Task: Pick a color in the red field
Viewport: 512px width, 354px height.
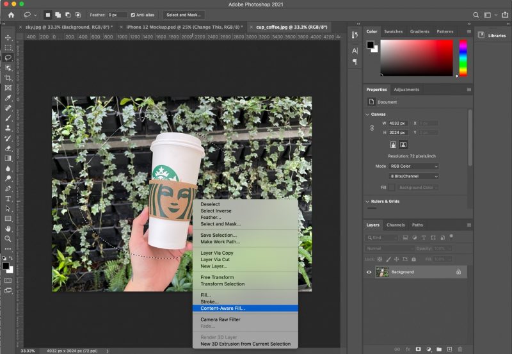Action: coord(417,58)
